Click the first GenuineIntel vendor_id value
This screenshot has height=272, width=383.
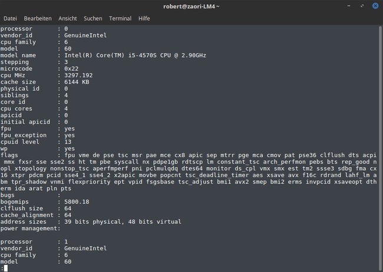[85, 35]
